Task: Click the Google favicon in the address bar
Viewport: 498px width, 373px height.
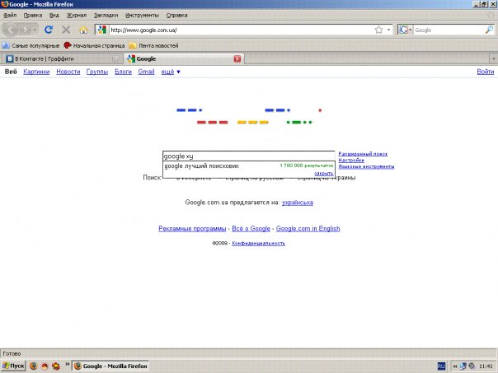Action: pos(101,30)
